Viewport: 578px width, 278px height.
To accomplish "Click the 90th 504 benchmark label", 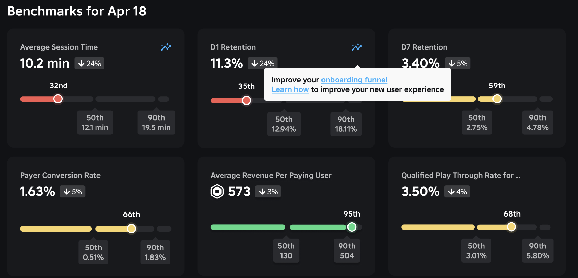I will coord(347,251).
